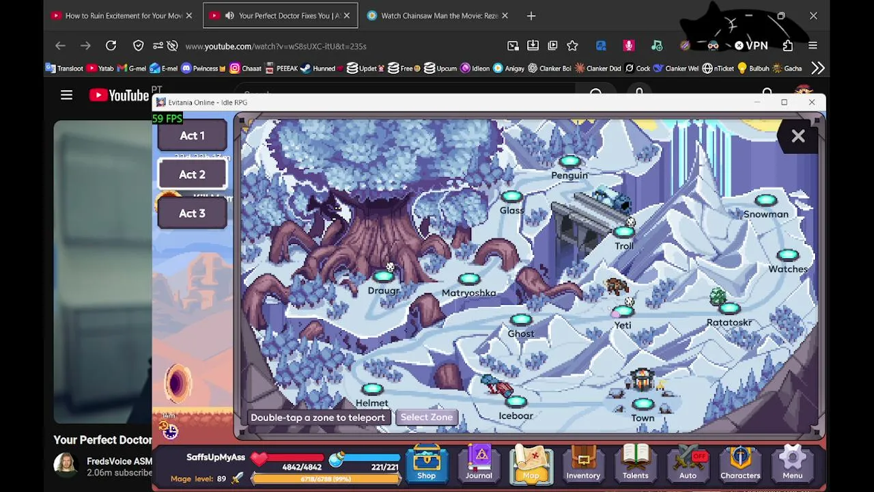Image resolution: width=874 pixels, height=492 pixels.
Task: Select the Snowman zone marker
Action: [x=766, y=200]
